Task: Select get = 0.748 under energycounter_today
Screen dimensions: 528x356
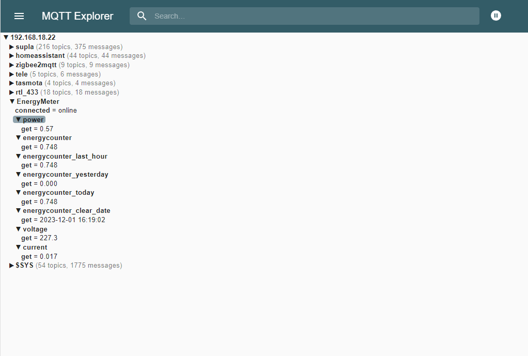Action: (x=39, y=202)
